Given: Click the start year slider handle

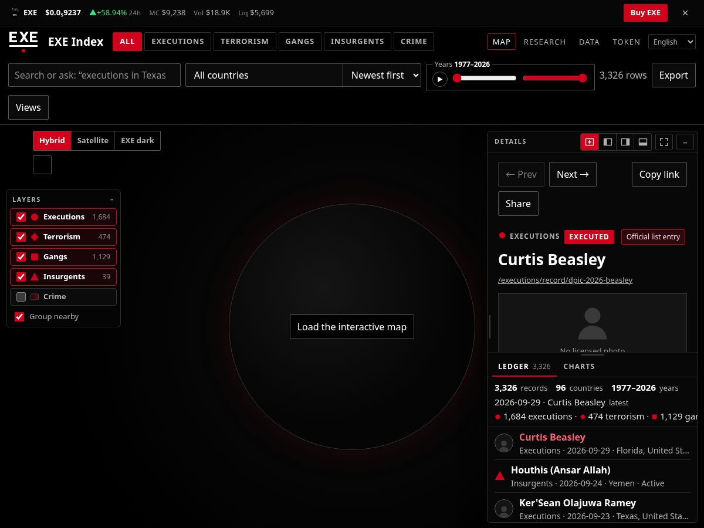Looking at the screenshot, I should (457, 78).
